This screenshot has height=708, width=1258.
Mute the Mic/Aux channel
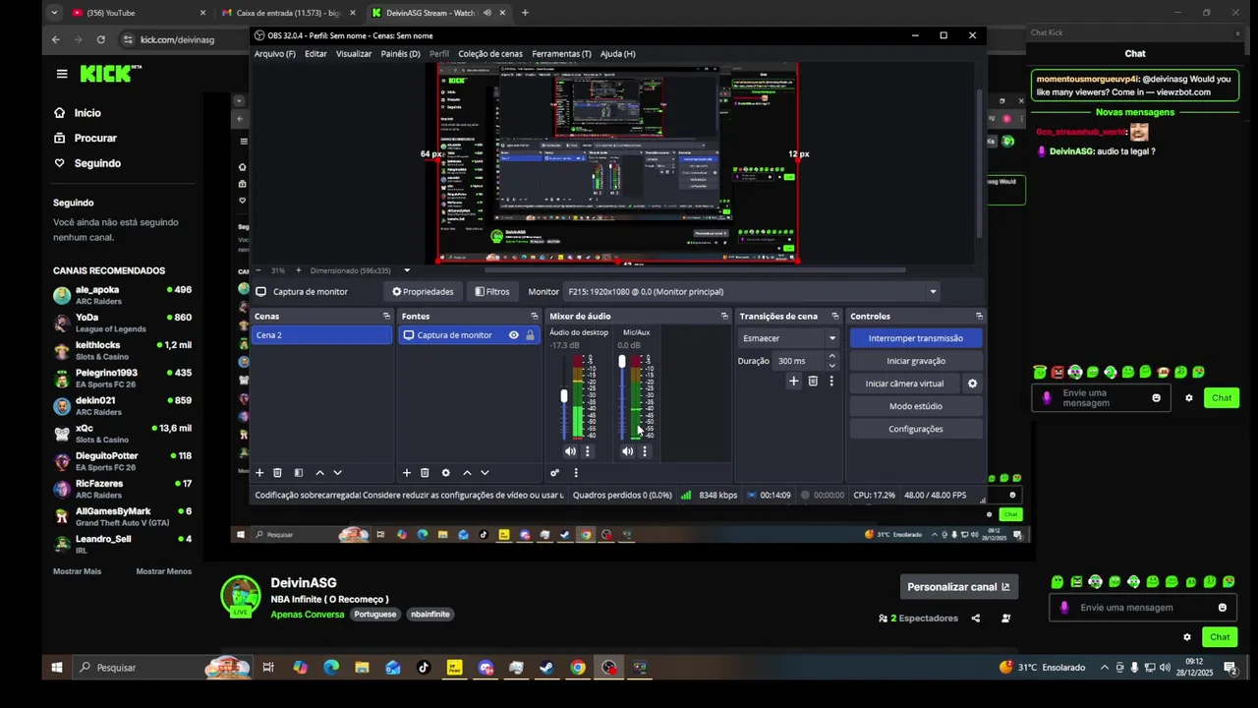tap(627, 451)
